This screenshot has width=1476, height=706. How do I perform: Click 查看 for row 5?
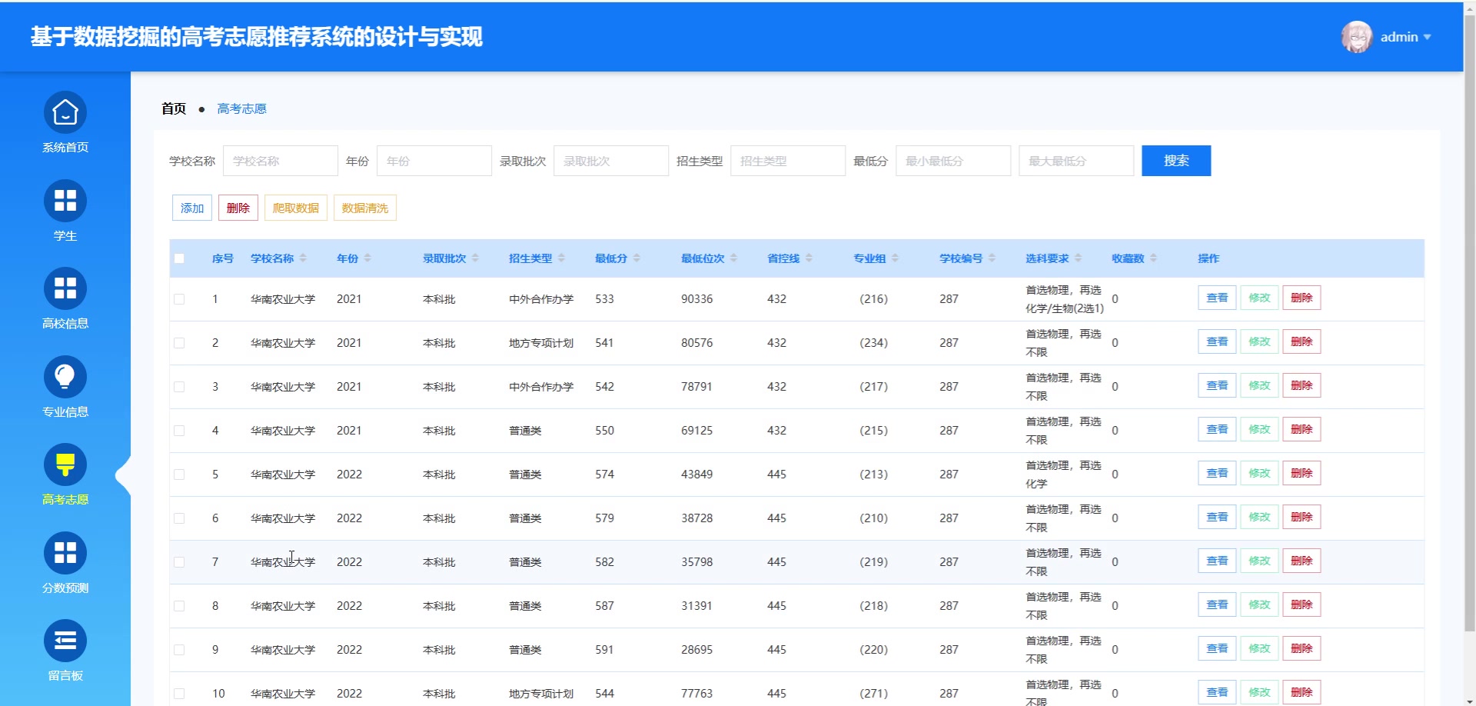tap(1217, 473)
